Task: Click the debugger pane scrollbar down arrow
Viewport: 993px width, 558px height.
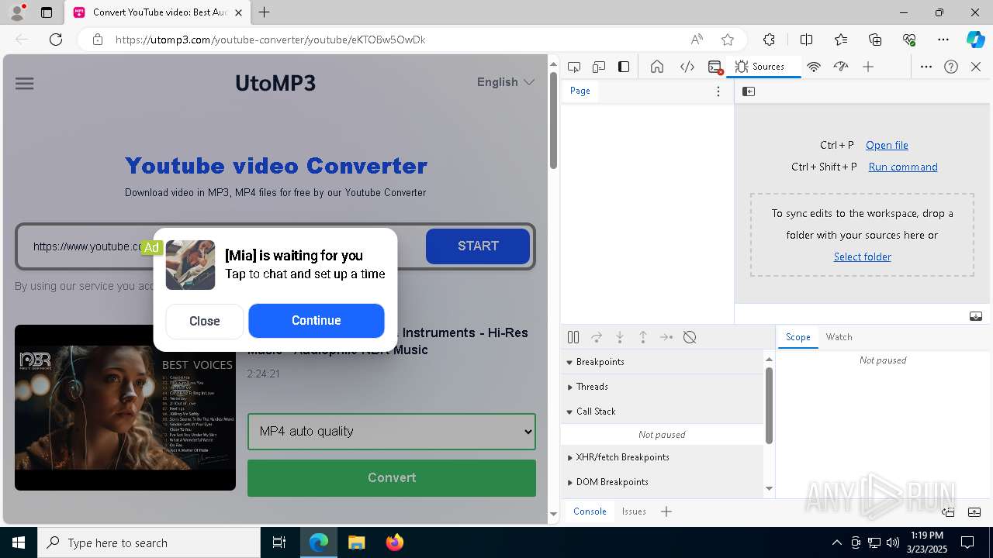Action: (769, 488)
